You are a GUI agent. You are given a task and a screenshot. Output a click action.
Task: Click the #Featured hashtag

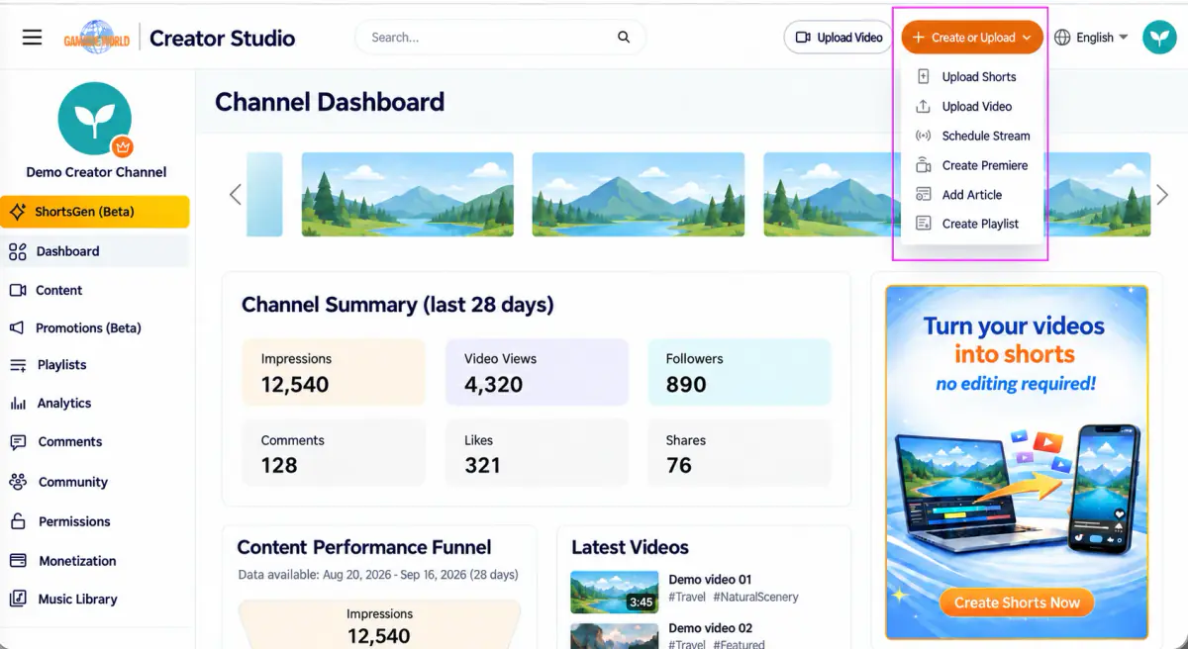(x=739, y=644)
